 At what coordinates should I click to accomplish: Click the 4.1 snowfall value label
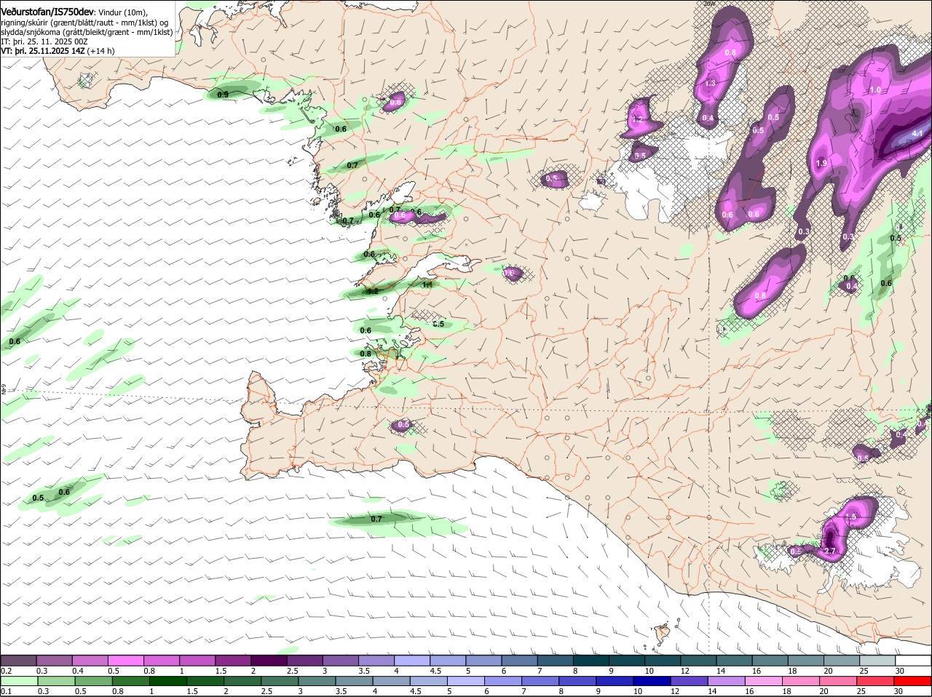pos(917,133)
